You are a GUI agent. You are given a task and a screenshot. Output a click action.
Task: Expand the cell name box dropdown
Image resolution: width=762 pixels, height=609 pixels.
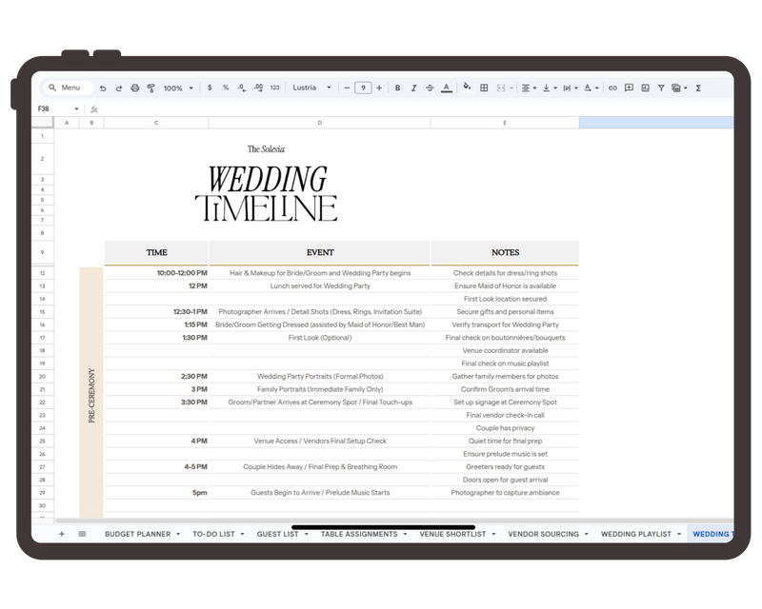tap(77, 108)
